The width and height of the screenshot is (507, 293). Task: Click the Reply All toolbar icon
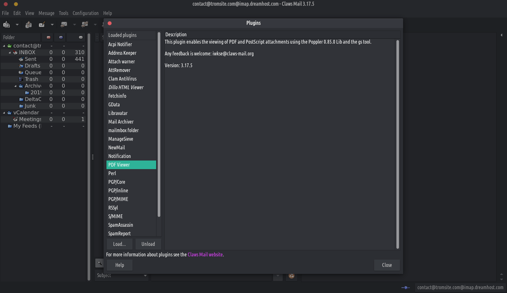click(x=85, y=25)
